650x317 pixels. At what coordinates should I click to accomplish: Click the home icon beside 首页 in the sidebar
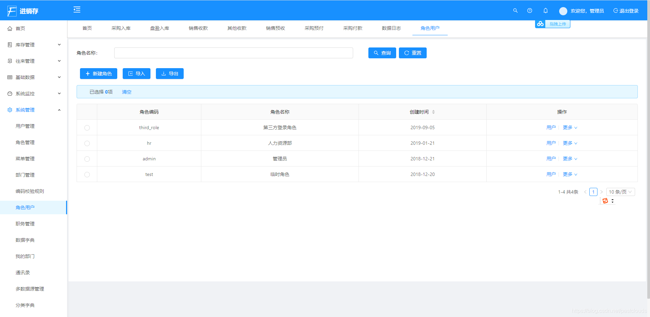coord(10,28)
